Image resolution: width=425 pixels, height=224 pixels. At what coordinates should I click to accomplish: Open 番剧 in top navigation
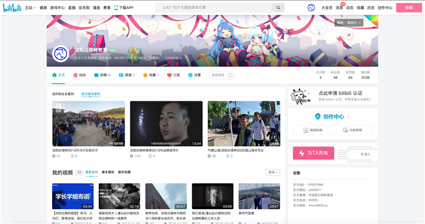[43, 7]
